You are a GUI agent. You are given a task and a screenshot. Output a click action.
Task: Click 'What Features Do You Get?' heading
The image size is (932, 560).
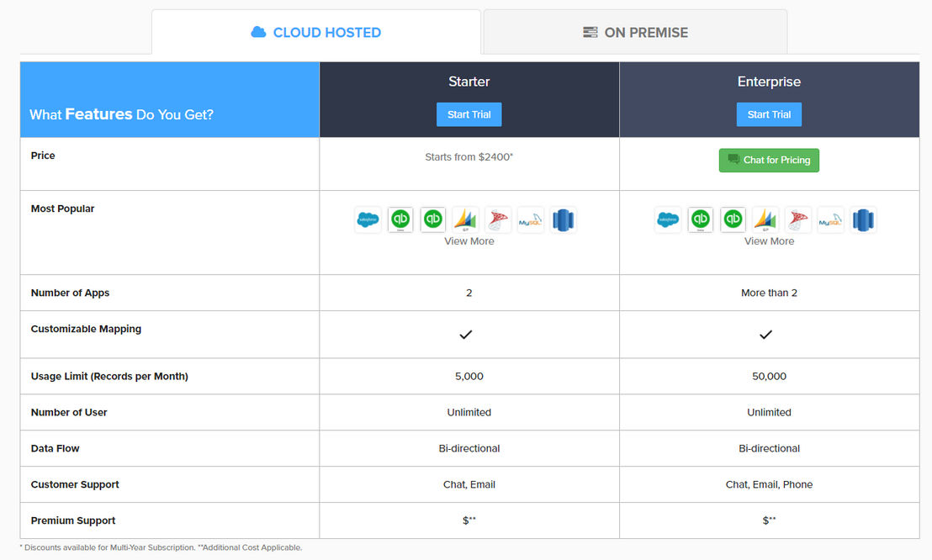point(121,114)
